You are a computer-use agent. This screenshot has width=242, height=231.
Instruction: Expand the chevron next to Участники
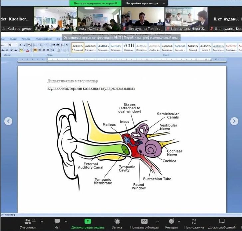42,221
